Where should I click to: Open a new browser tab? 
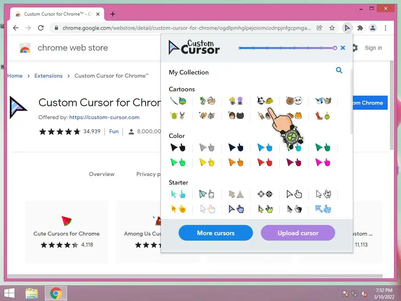pyautogui.click(x=113, y=14)
